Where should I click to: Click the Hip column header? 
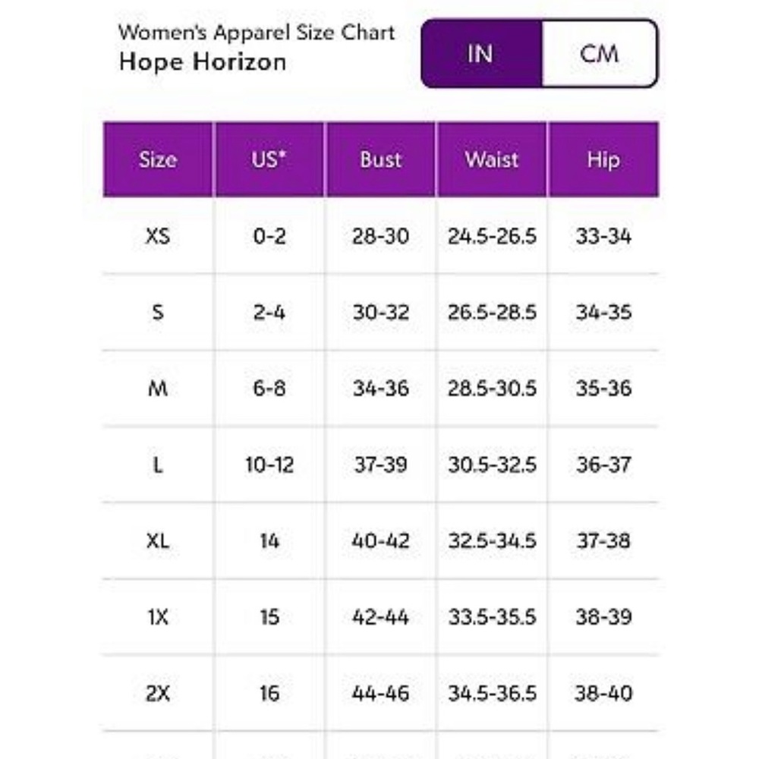(x=603, y=159)
